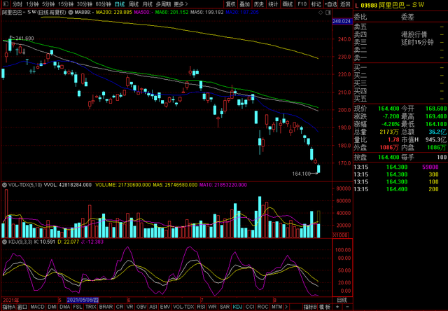
Task: Click the diamond icon in the chart header
Action: pos(321,13)
